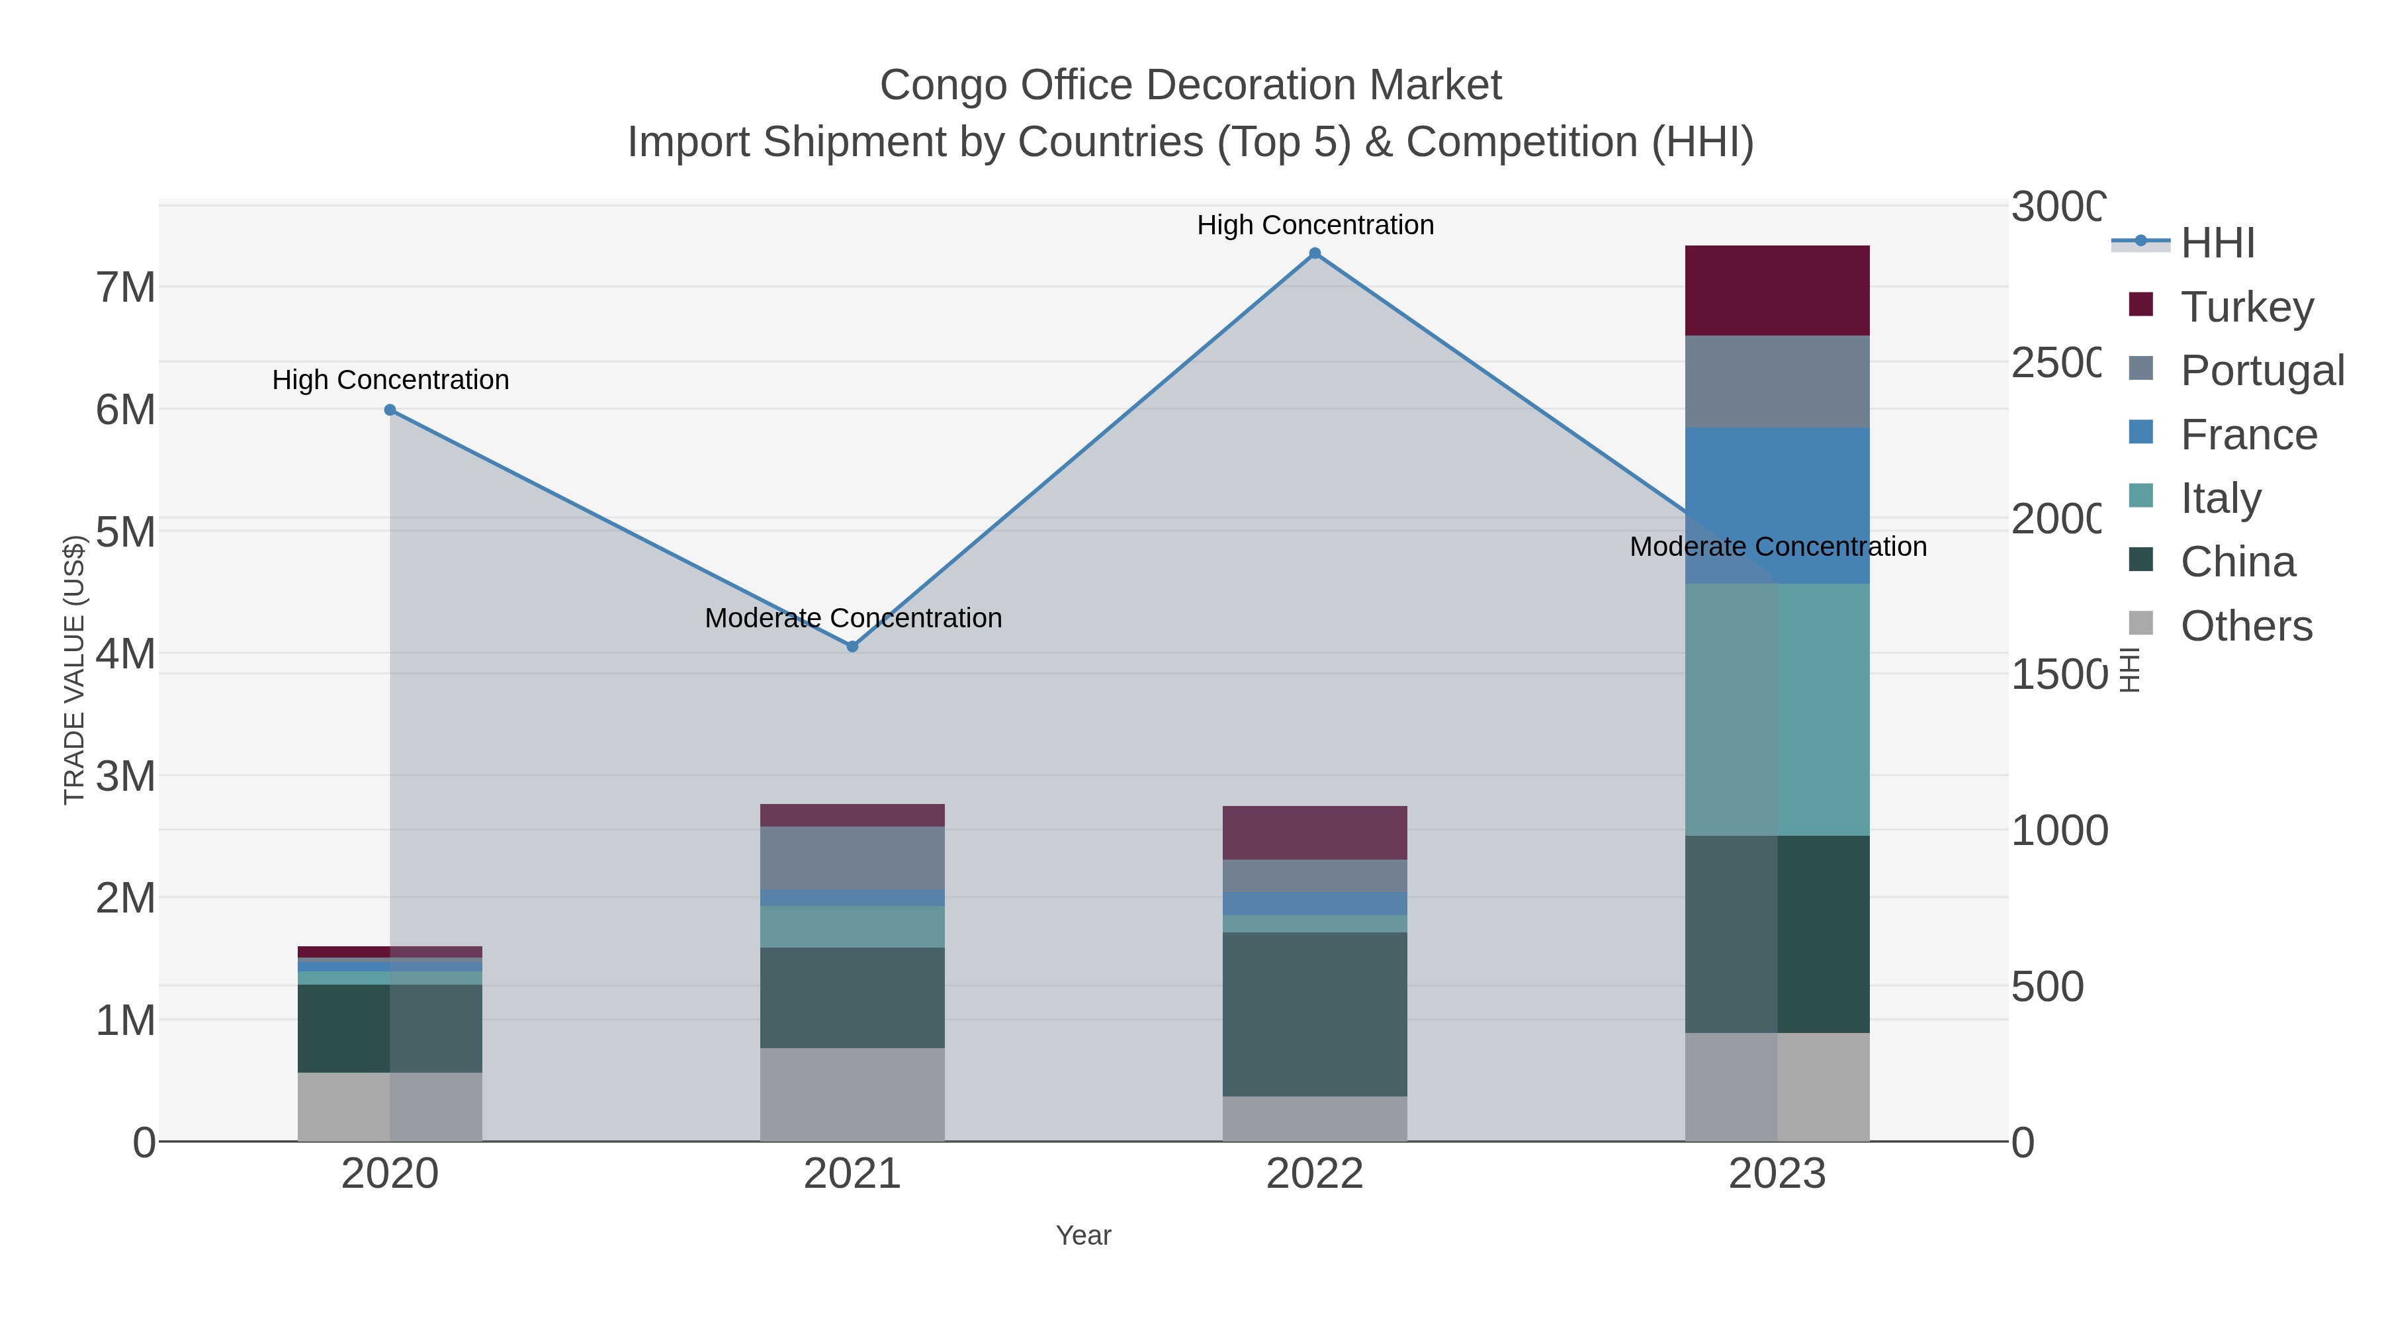Toggle the Others series in the legend
This screenshot has width=2382, height=1340.
(x=2221, y=625)
